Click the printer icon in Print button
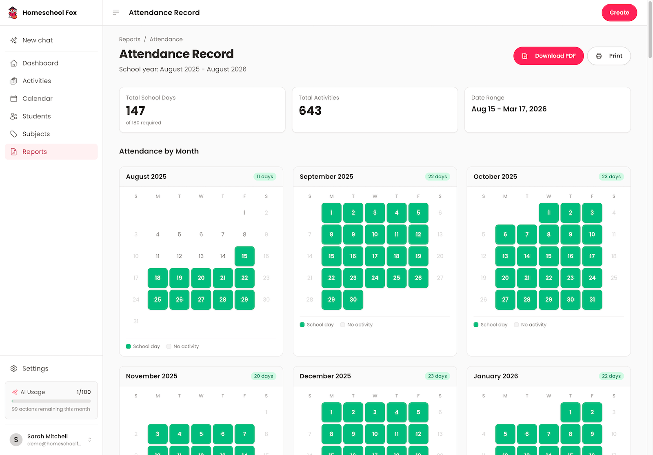This screenshot has height=455, width=653. [599, 56]
